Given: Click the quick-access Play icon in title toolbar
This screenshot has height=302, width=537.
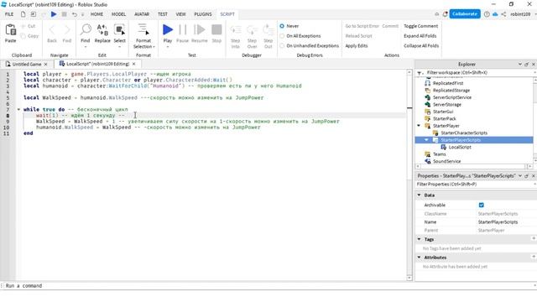Looking at the screenshot, I should click(x=54, y=14).
